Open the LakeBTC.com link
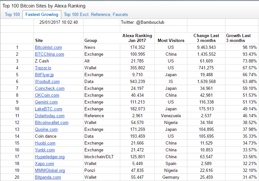The image size is (259, 181). click(49, 109)
